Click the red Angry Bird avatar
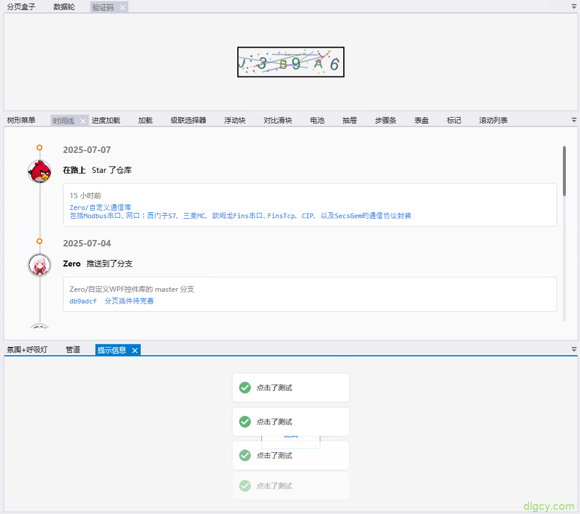 39,171
